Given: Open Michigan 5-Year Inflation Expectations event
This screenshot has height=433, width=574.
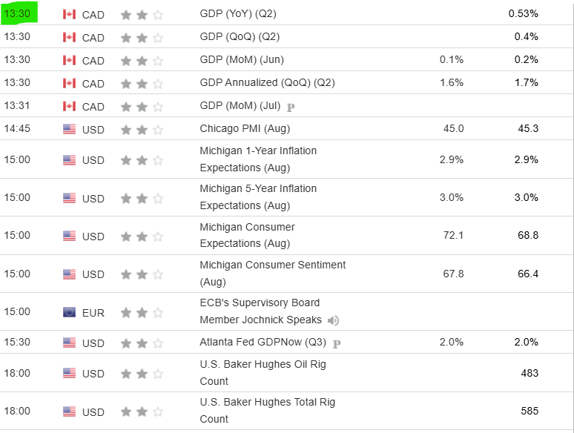Looking at the screenshot, I should pyautogui.click(x=257, y=197).
